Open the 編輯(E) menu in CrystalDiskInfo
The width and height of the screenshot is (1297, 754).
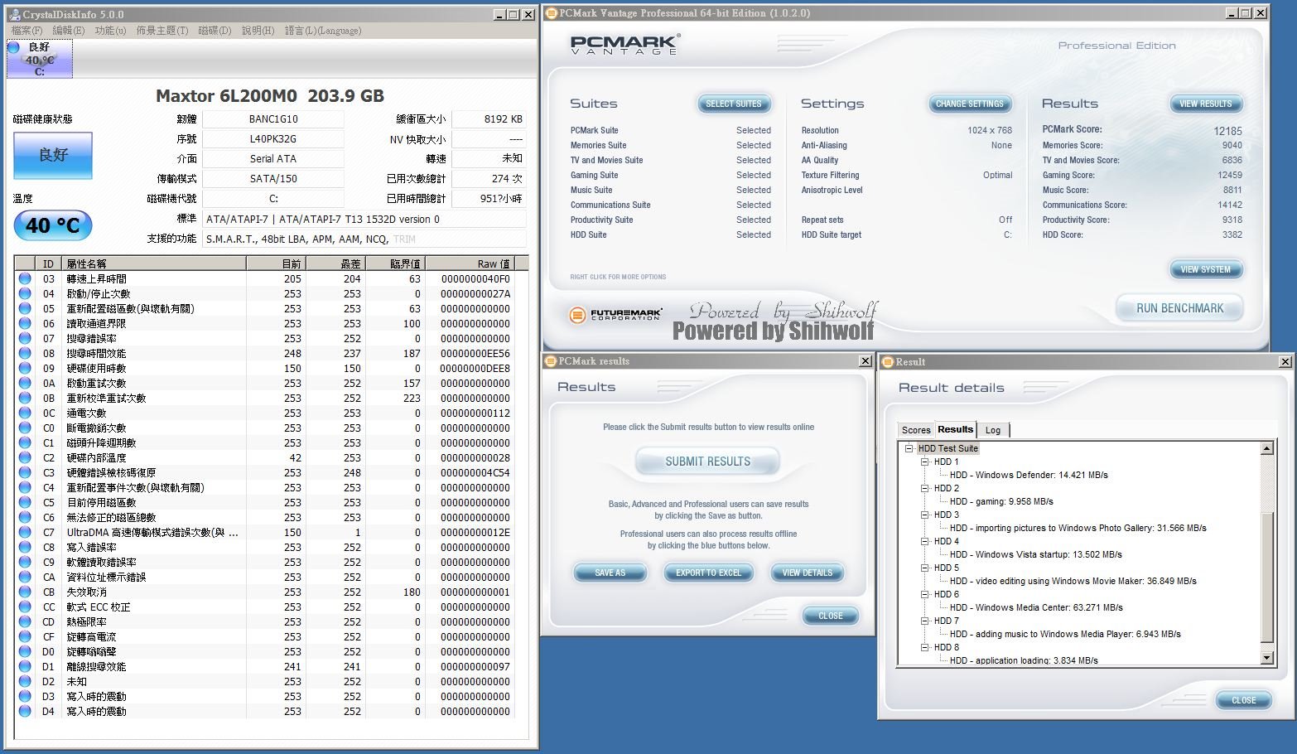[x=69, y=31]
